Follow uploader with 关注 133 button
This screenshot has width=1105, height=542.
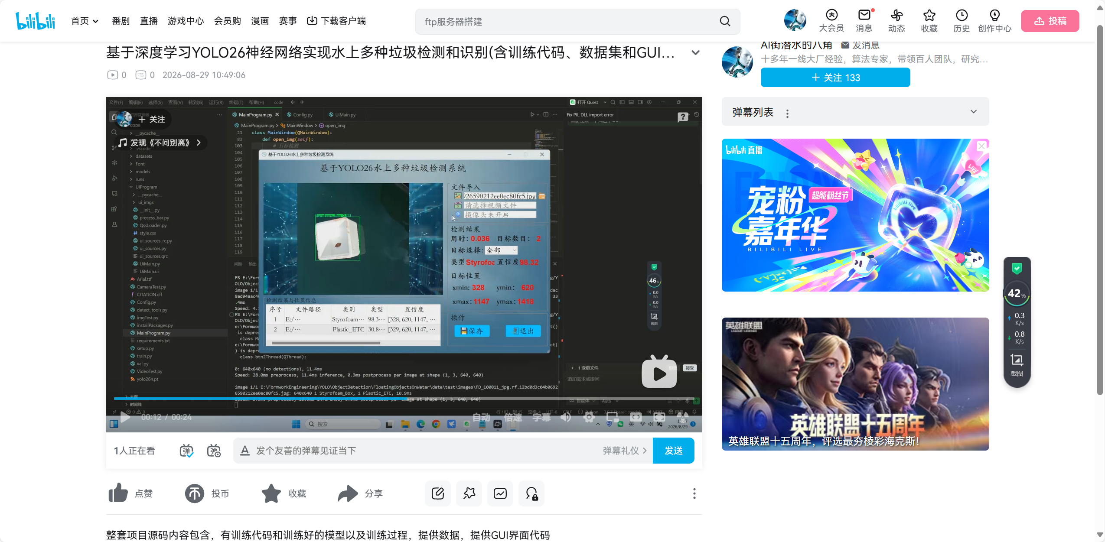point(835,78)
